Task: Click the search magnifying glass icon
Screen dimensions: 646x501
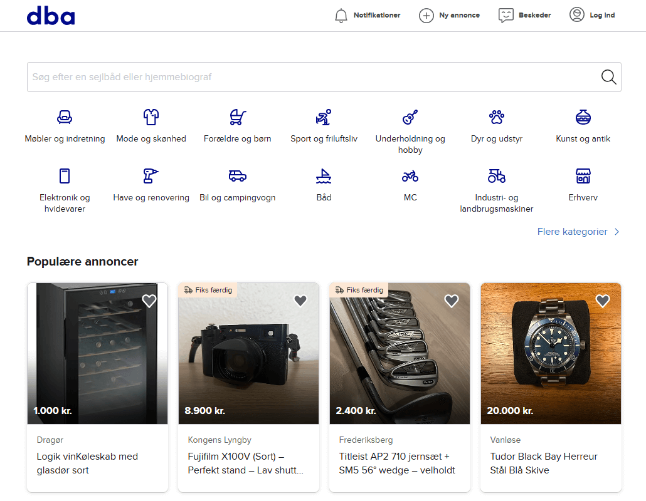Action: 608,76
